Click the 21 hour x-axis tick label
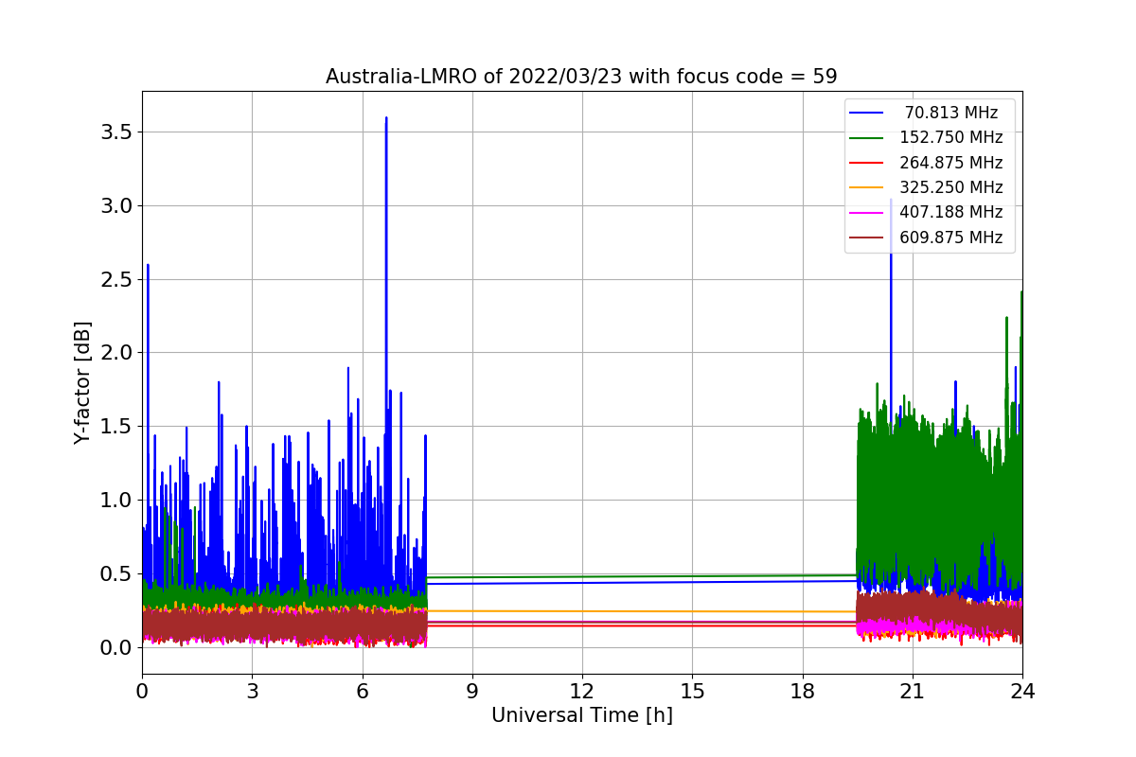This screenshot has width=1136, height=757. tap(912, 692)
